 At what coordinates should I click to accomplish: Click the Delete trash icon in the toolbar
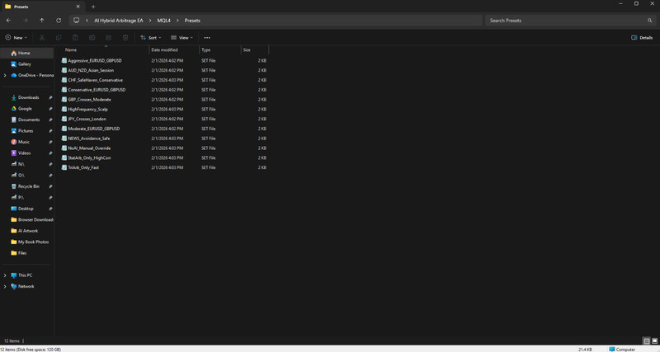[125, 37]
